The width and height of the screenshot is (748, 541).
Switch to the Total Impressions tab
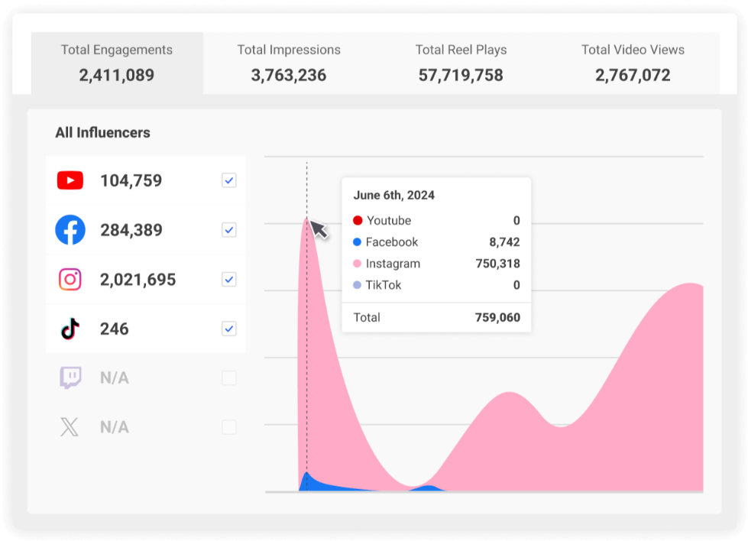(289, 63)
